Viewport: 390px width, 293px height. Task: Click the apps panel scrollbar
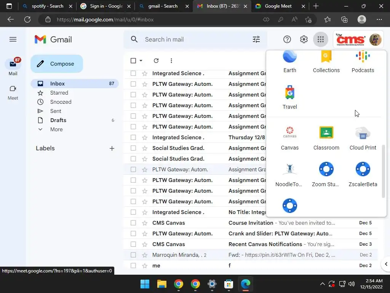[x=383, y=171]
